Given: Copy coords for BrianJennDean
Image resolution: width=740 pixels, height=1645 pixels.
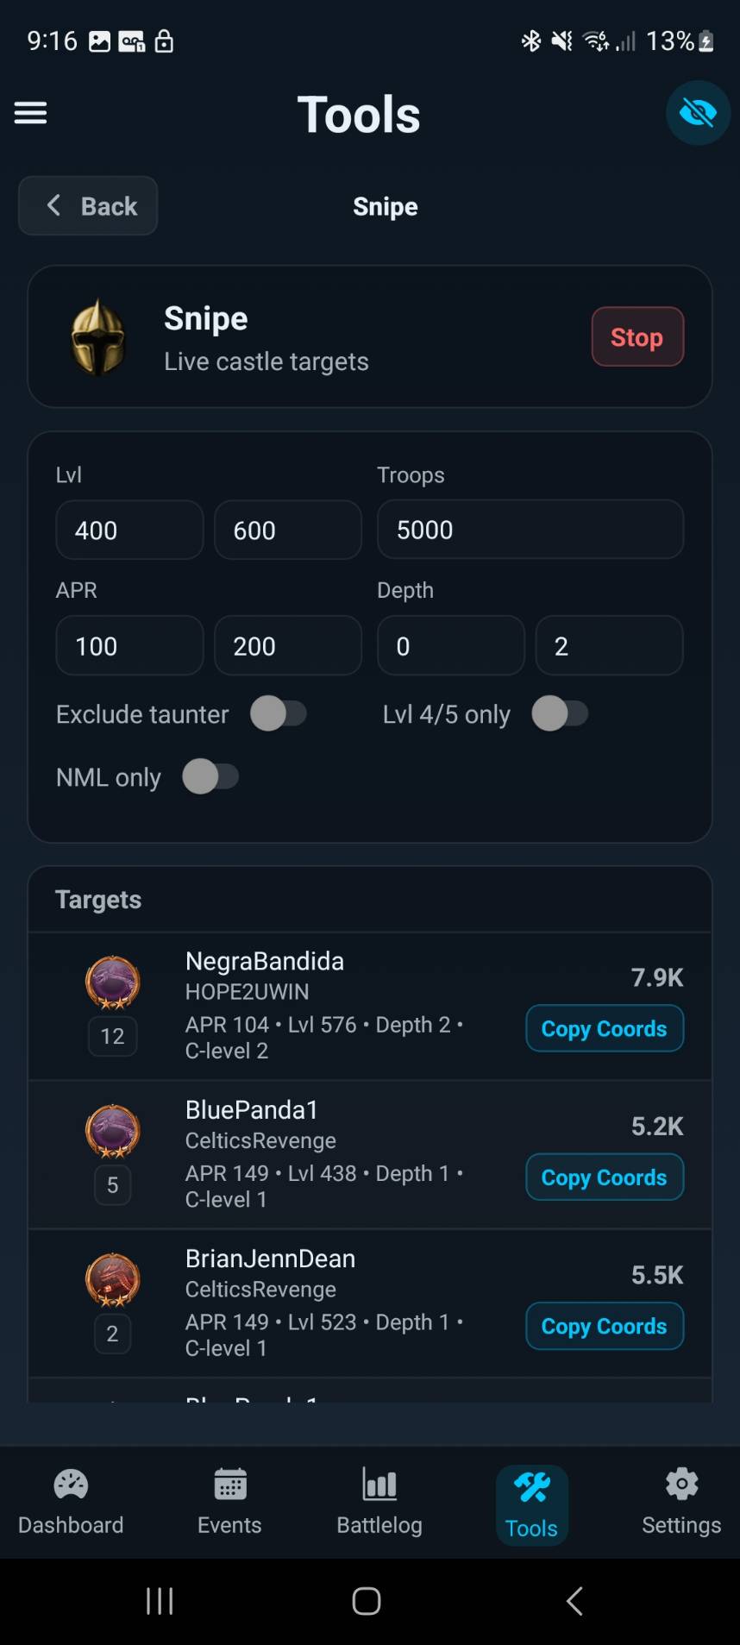Looking at the screenshot, I should 604,1326.
